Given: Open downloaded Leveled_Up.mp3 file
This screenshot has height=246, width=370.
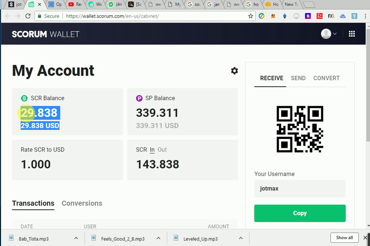Looking at the screenshot, I should pyautogui.click(x=200, y=239).
